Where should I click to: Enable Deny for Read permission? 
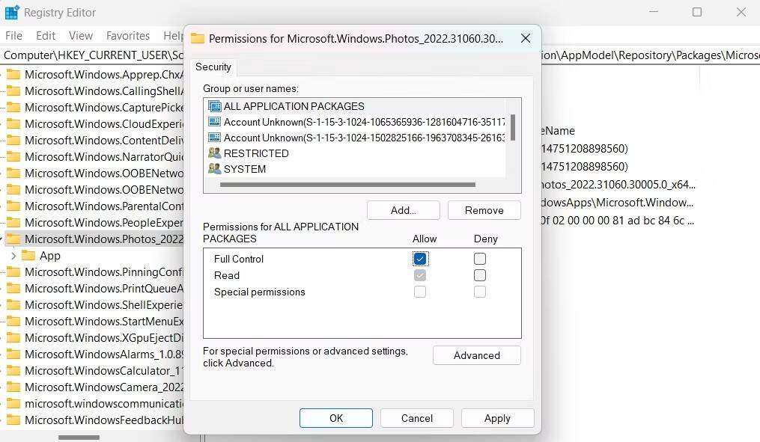479,275
